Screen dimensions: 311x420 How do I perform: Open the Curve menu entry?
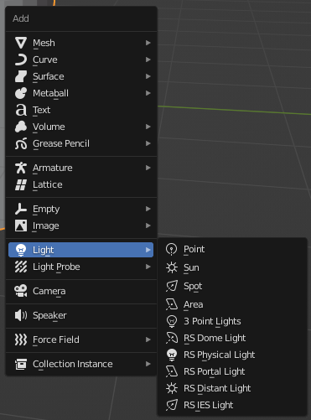tap(81, 60)
